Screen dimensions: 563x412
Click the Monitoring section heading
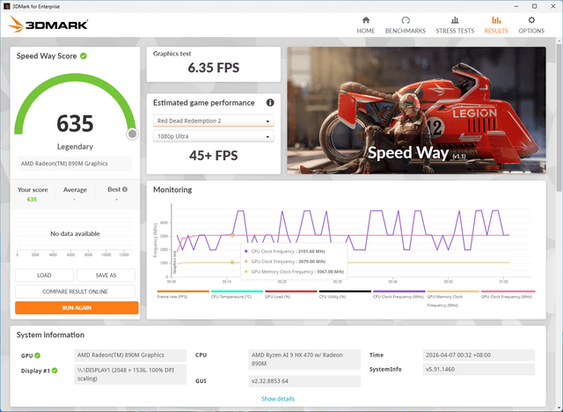[172, 189]
